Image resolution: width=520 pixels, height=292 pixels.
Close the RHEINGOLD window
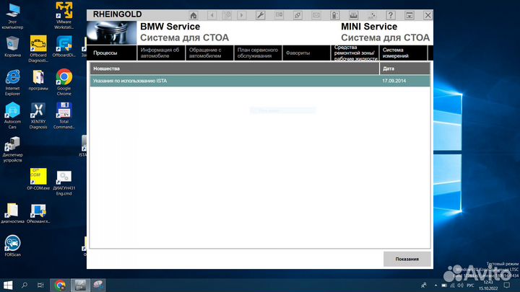click(428, 15)
